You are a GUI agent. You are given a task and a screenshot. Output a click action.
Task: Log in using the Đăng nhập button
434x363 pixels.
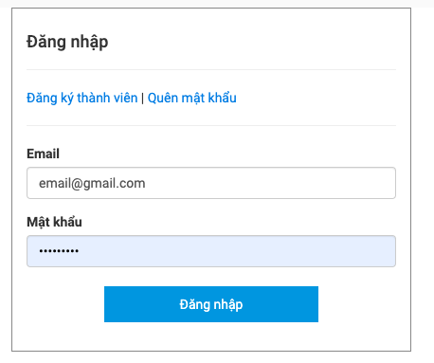tap(211, 304)
